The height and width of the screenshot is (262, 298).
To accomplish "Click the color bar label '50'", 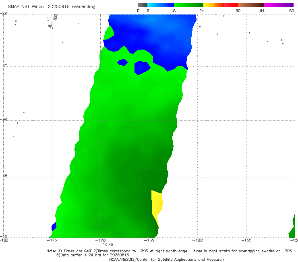I will coord(238,10).
